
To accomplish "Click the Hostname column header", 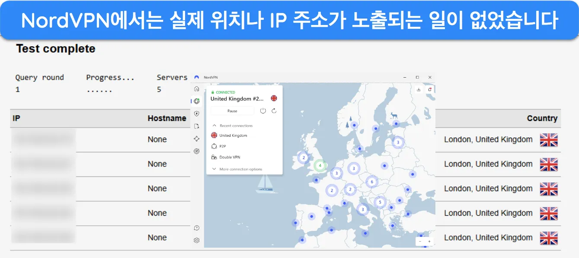I will [167, 118].
